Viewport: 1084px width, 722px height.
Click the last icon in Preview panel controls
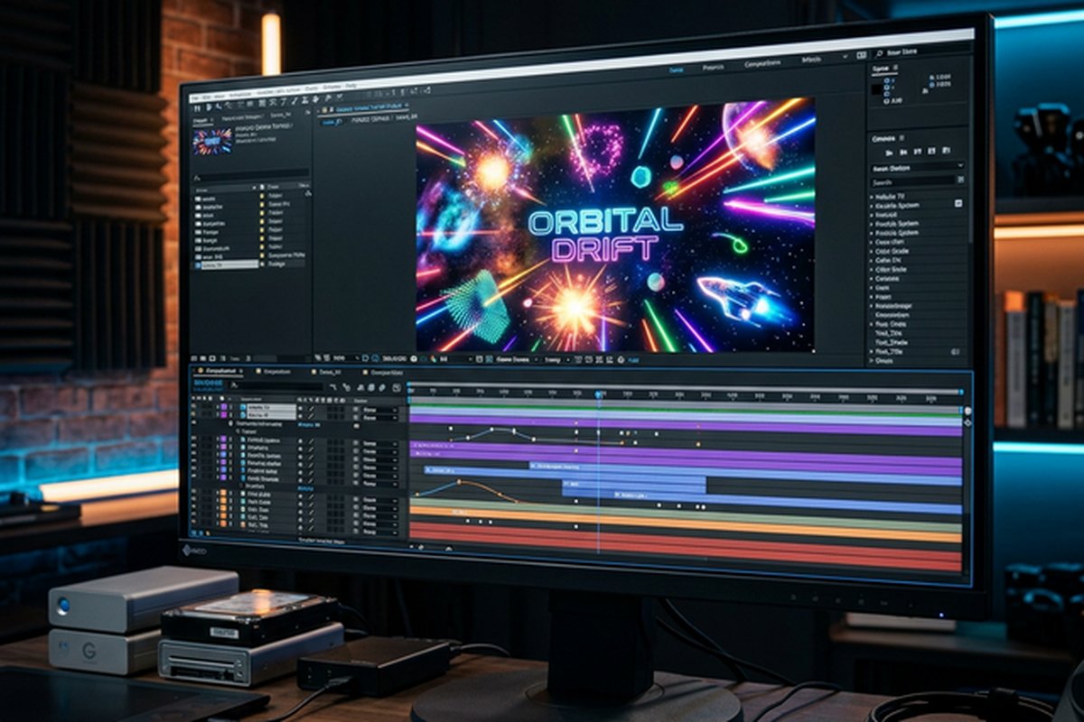[946, 150]
